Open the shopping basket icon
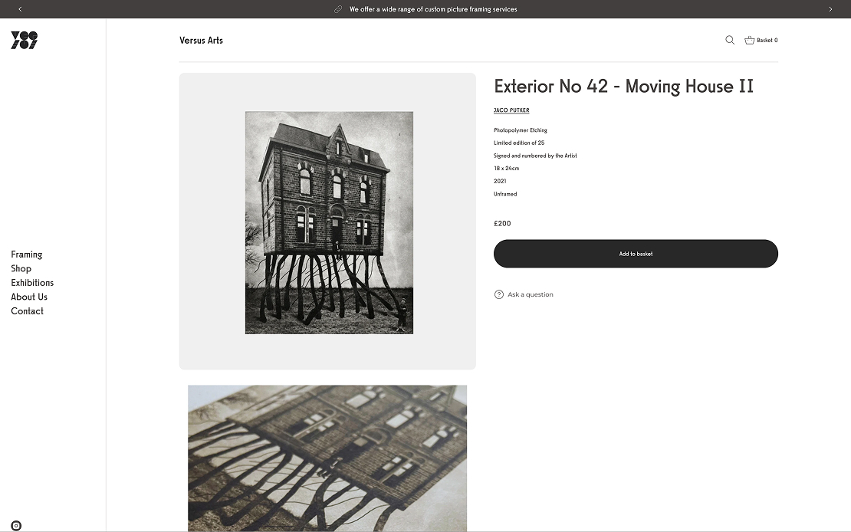Screen dimensions: 851x532 point(750,40)
